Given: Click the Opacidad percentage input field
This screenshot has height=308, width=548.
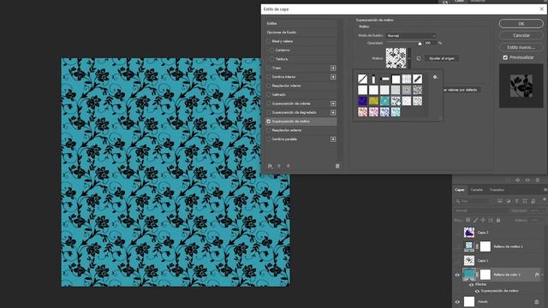Looking at the screenshot, I should [x=430, y=43].
